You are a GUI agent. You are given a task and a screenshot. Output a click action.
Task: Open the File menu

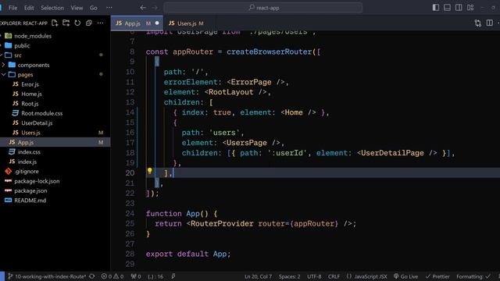click(12, 8)
